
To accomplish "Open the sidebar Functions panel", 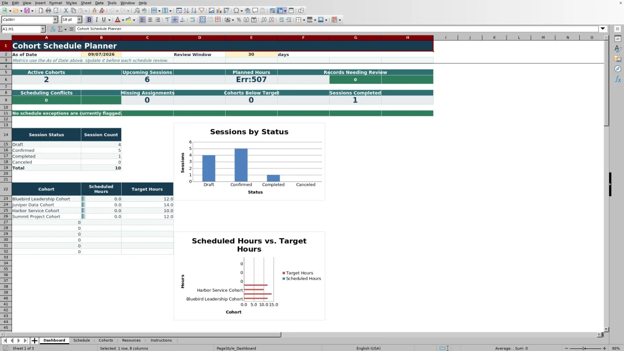I will [618, 79].
